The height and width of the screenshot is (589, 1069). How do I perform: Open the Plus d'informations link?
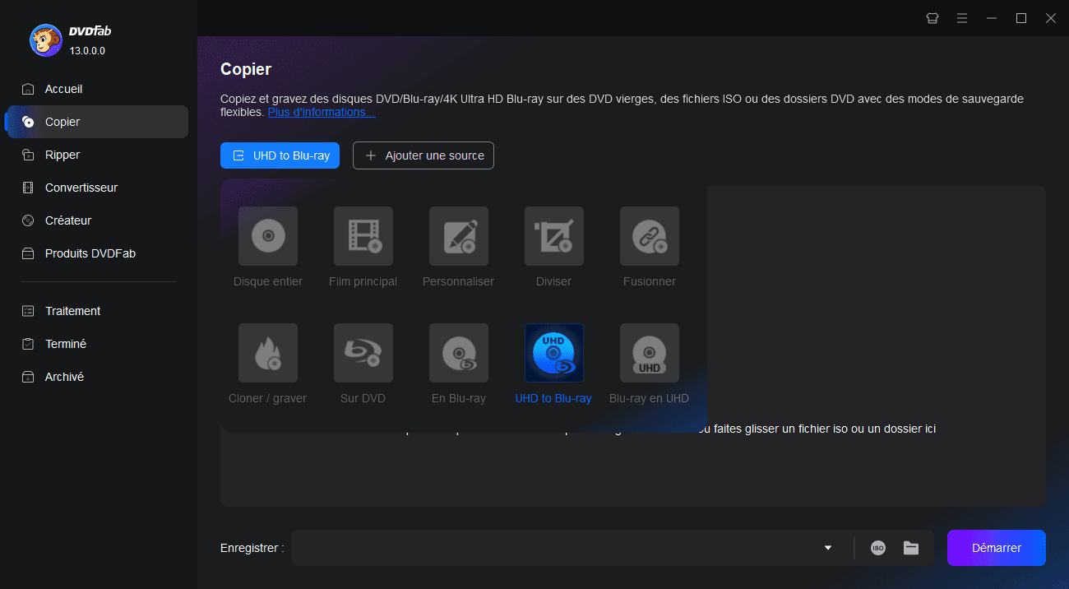[322, 112]
